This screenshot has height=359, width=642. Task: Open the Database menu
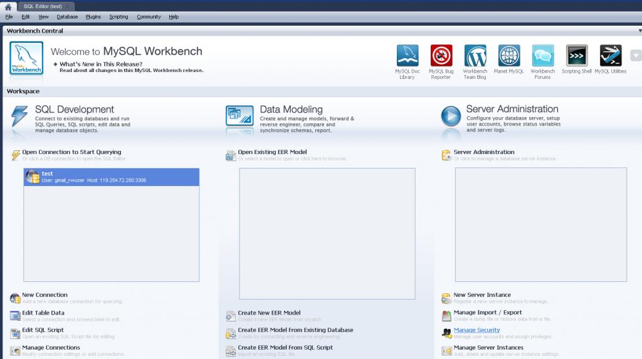click(x=67, y=17)
